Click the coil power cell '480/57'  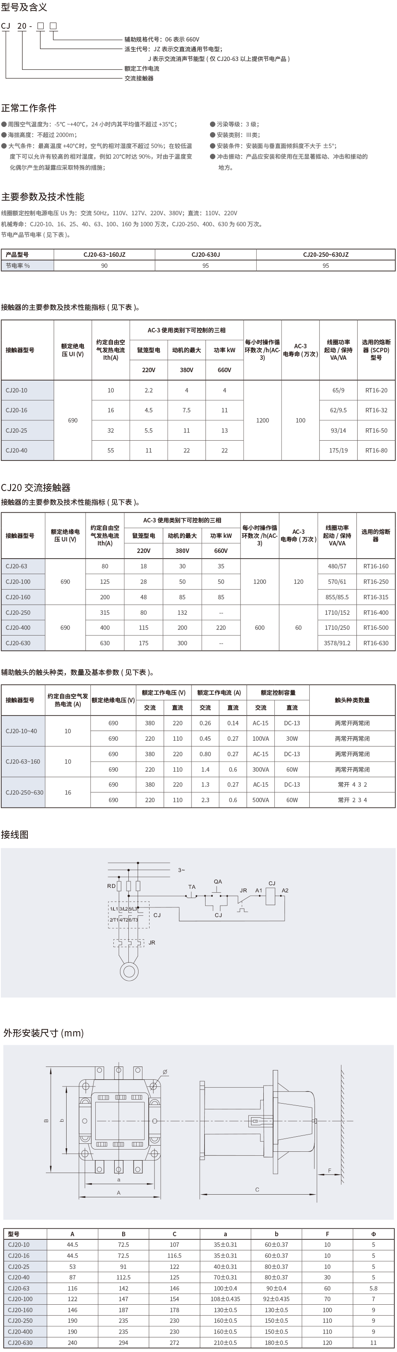coord(337,566)
